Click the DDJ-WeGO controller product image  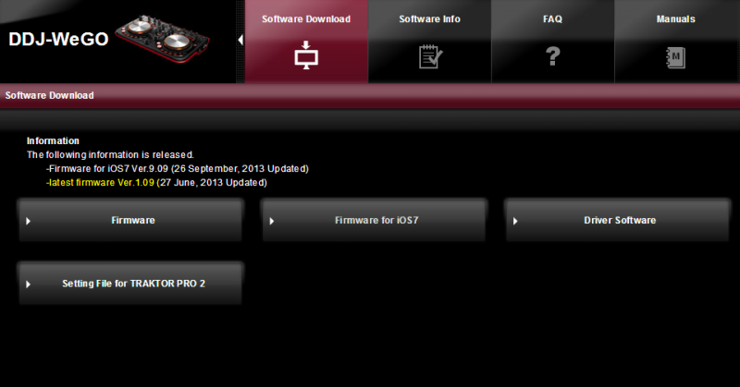click(163, 39)
